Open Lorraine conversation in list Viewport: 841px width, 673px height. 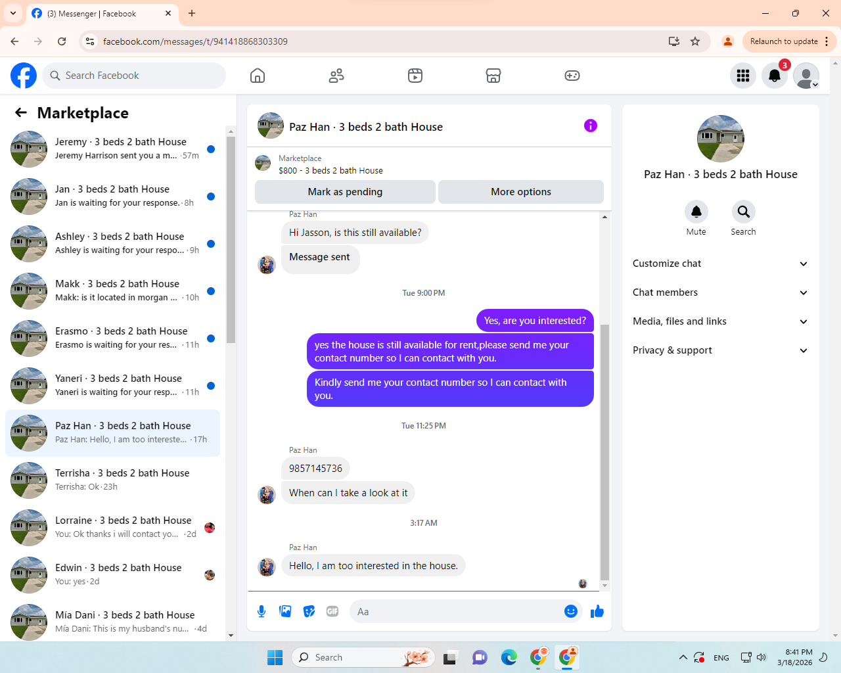[113, 528]
